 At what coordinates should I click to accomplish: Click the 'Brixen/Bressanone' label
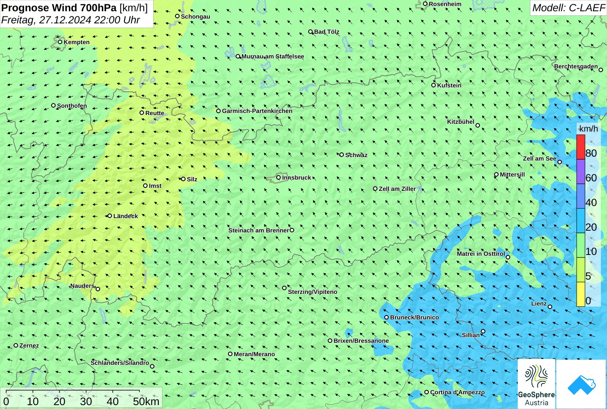(x=361, y=341)
